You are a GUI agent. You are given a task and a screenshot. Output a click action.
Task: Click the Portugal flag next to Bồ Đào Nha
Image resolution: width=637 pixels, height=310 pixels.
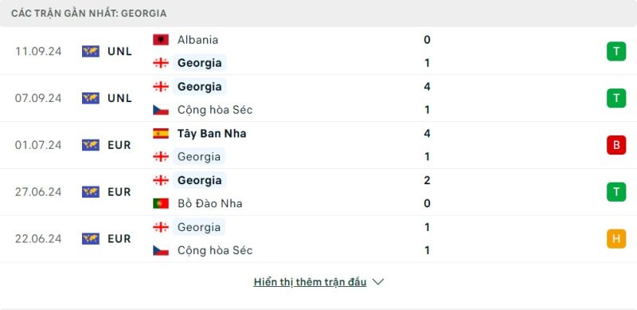tap(161, 203)
